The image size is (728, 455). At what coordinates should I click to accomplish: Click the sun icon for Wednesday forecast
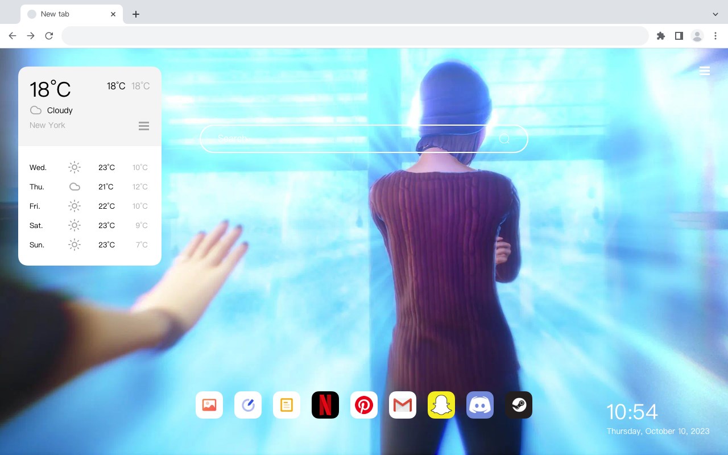(x=75, y=167)
